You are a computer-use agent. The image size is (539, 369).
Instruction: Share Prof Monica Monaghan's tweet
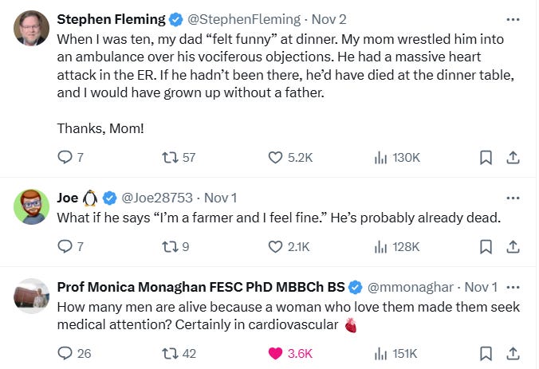click(x=513, y=353)
